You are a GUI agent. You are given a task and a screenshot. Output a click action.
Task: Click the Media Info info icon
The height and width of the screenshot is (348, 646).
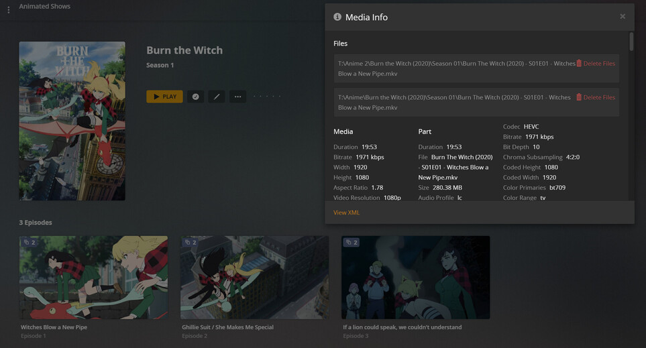[337, 17]
